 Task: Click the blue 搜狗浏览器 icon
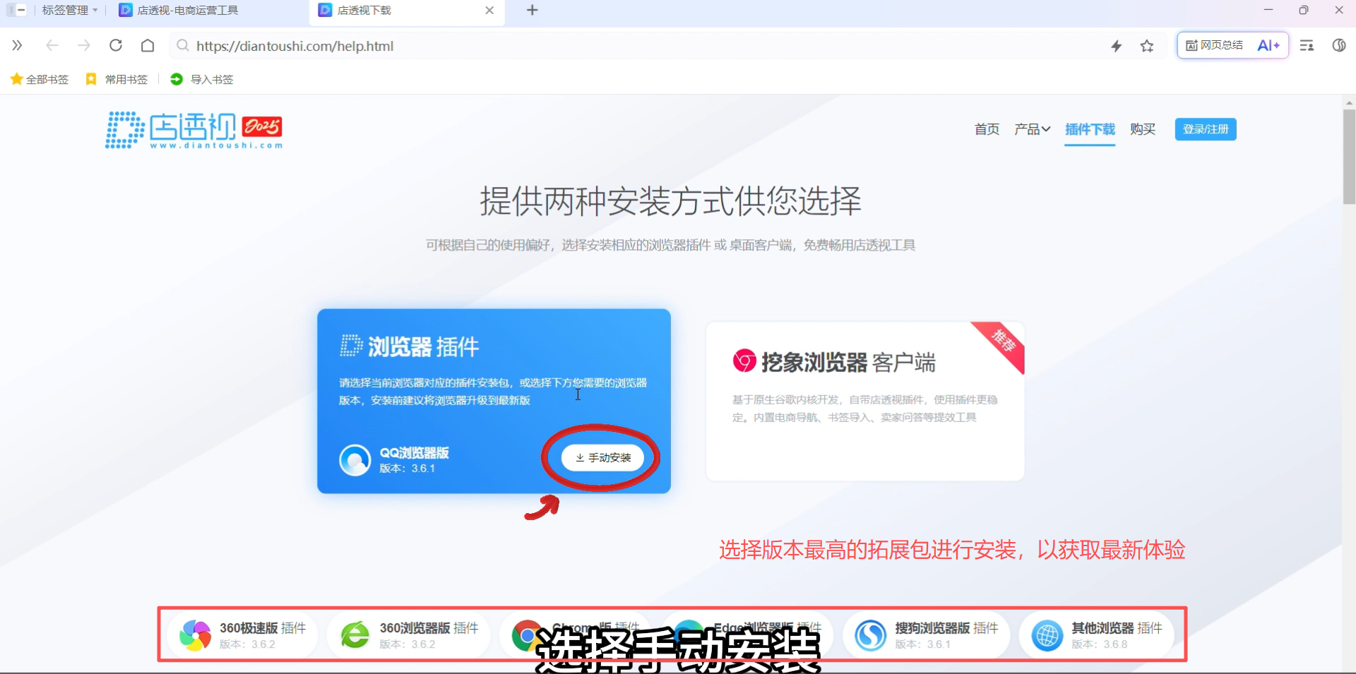pyautogui.click(x=870, y=635)
